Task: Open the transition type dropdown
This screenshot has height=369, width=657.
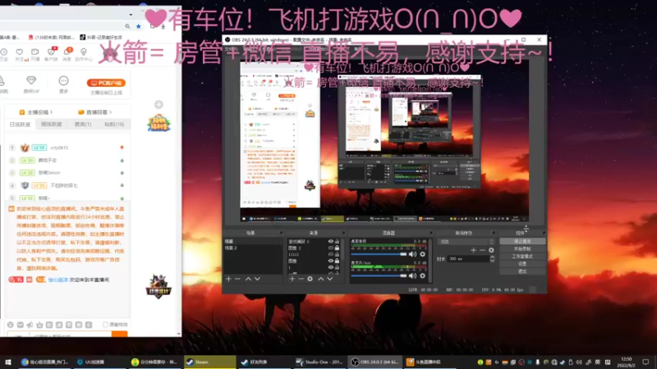Action: click(466, 241)
